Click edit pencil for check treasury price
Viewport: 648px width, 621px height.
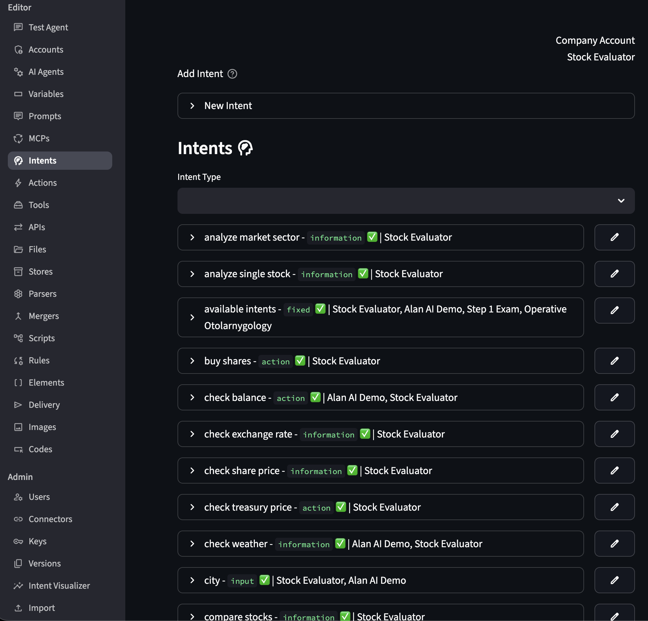click(x=614, y=507)
